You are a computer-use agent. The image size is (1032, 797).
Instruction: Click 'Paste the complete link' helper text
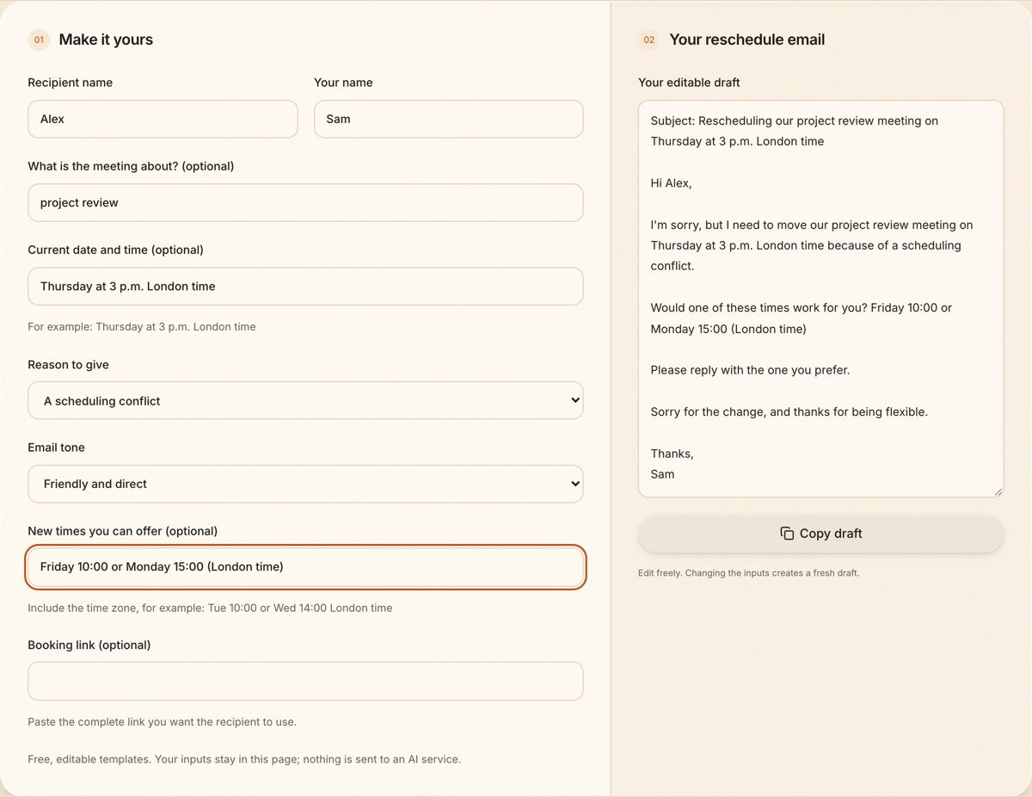pos(162,722)
